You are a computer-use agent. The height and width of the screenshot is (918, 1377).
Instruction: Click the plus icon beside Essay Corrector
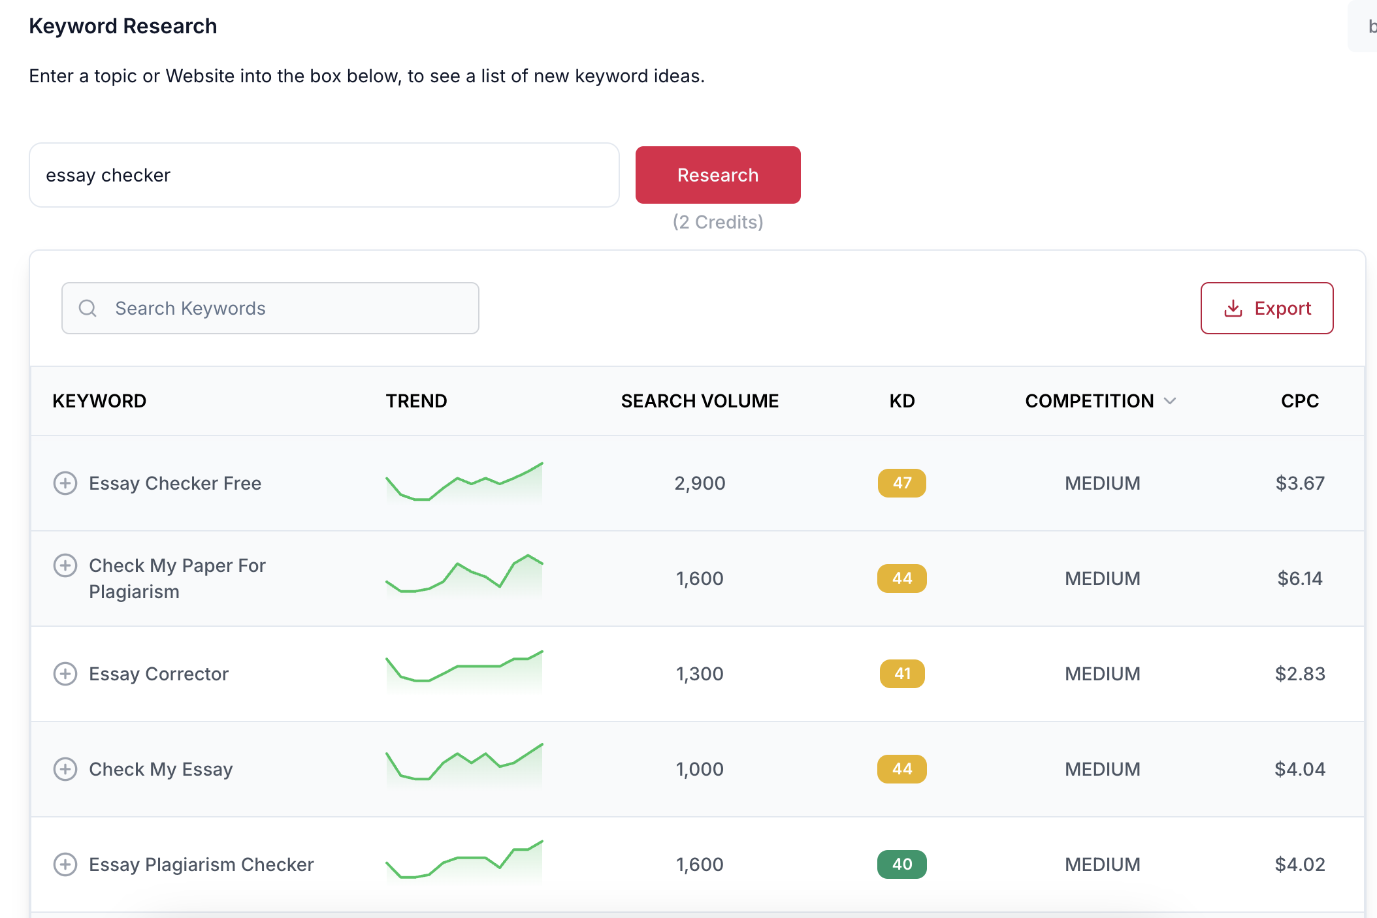[65, 674]
